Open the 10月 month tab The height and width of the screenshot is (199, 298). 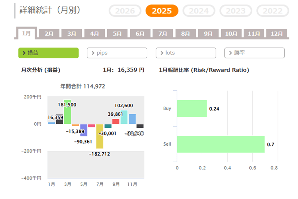tap(231, 34)
